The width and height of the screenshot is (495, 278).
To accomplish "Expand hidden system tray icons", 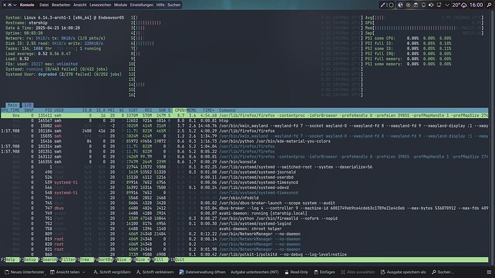I will click(x=447, y=5).
